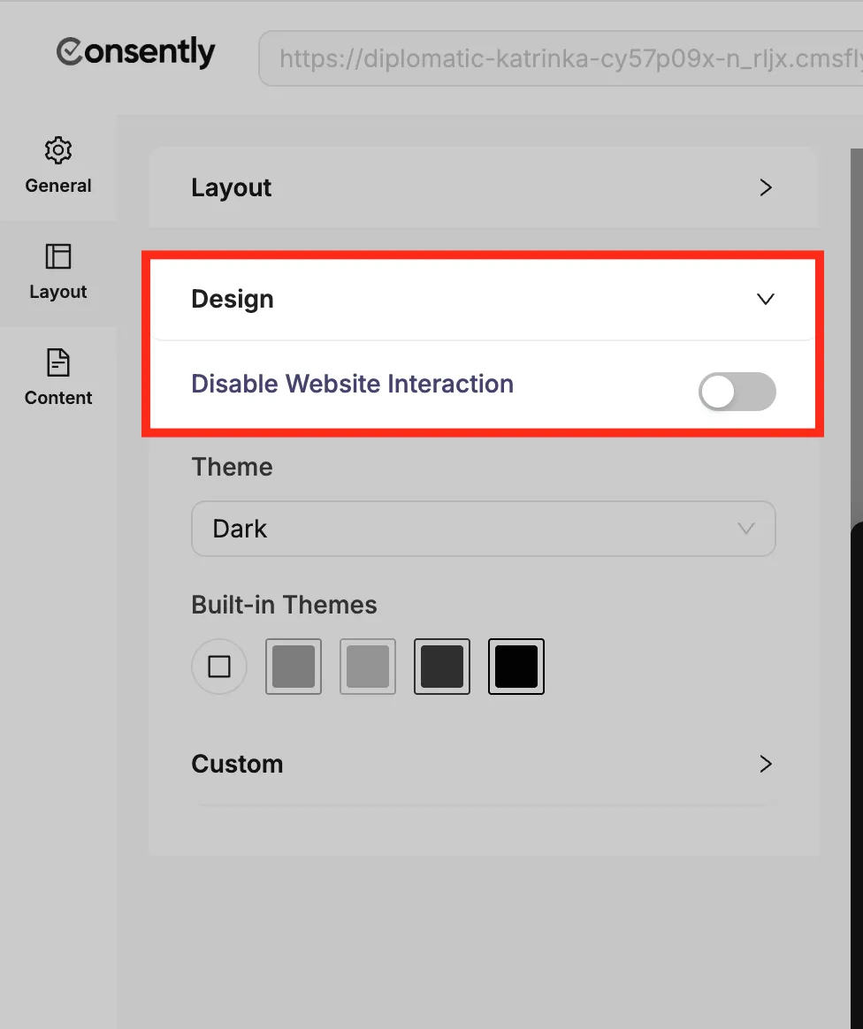Enable Disable Website Interaction switch
This screenshot has width=863, height=1029.
point(737,392)
